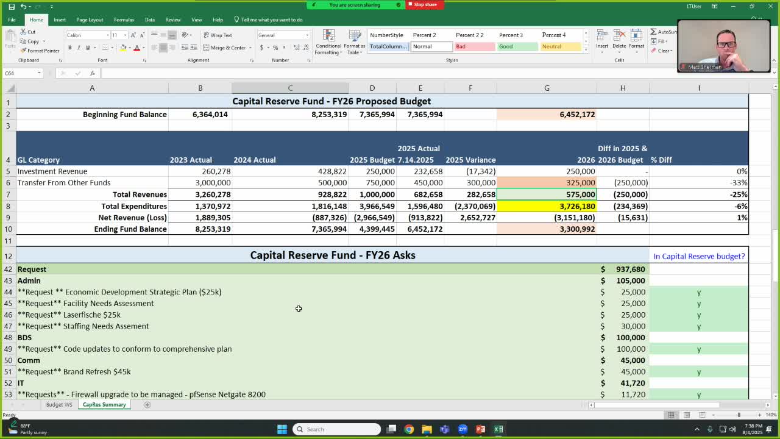Switch to the Budget WS sheet tab
Image resolution: width=780 pixels, height=439 pixels.
[x=59, y=405]
